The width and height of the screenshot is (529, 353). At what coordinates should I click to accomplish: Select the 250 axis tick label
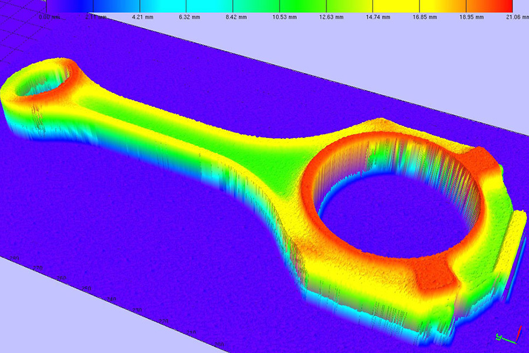[x=86, y=288]
